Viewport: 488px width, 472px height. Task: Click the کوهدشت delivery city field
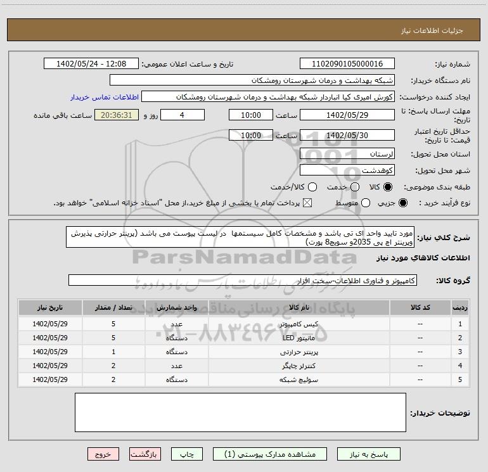coord(347,170)
